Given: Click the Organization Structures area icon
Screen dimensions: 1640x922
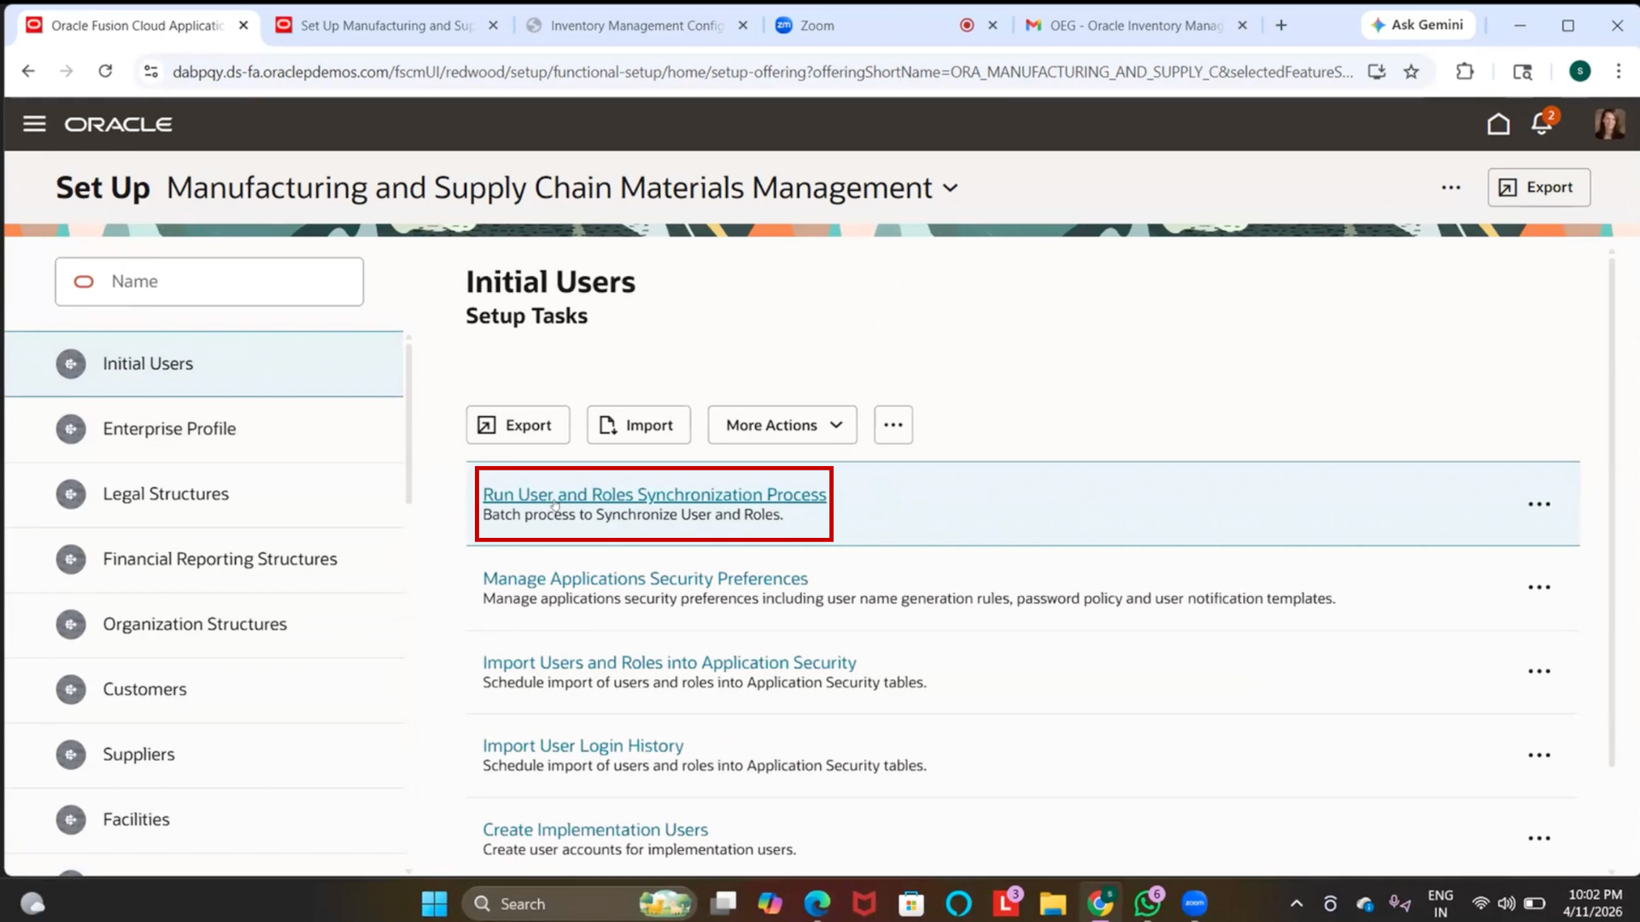Looking at the screenshot, I should [x=71, y=624].
